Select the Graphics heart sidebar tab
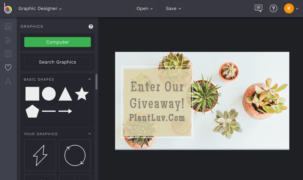Image resolution: width=303 pixels, height=180 pixels. (x=8, y=67)
